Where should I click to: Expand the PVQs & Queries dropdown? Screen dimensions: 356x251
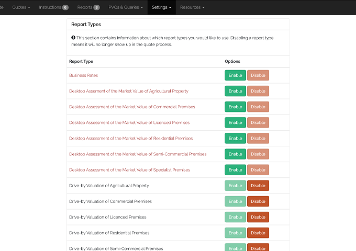coord(126,7)
